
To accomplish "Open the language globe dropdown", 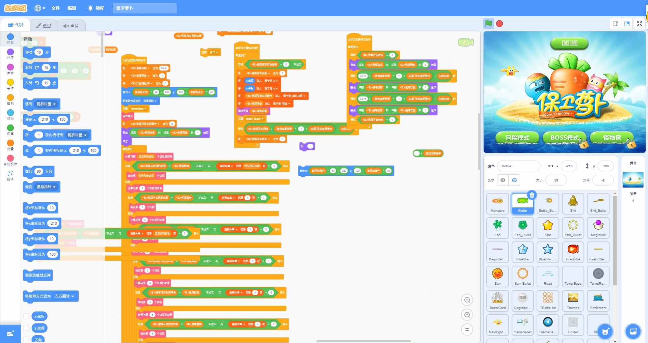I will tap(39, 8).
